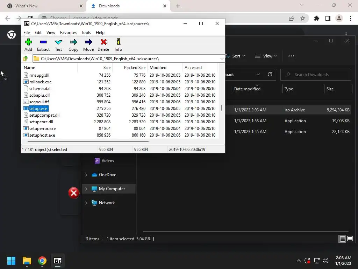Switch to the What's New Chrome tab
358x269 pixels.
point(43,6)
